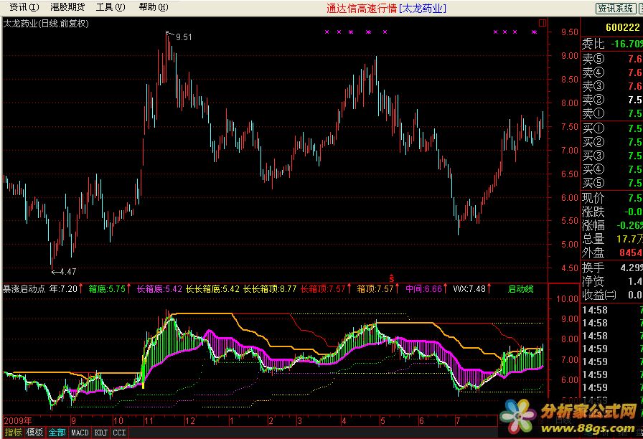Click the 4.47 low price label

click(x=67, y=271)
